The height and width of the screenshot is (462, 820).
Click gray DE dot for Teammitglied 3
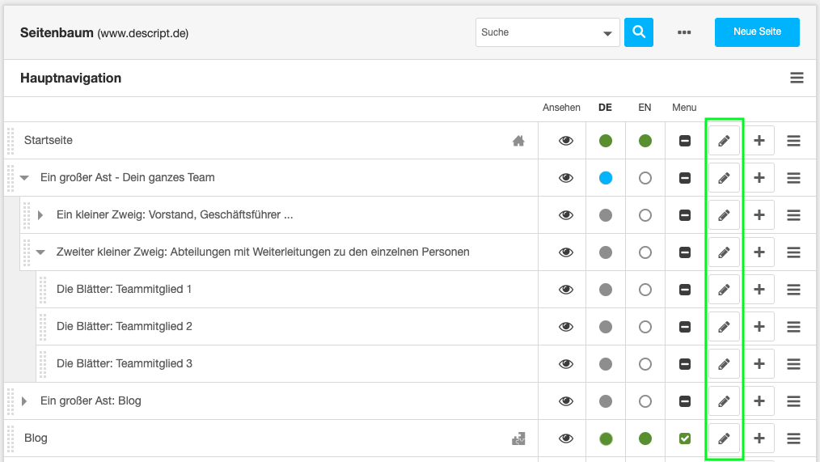click(605, 363)
